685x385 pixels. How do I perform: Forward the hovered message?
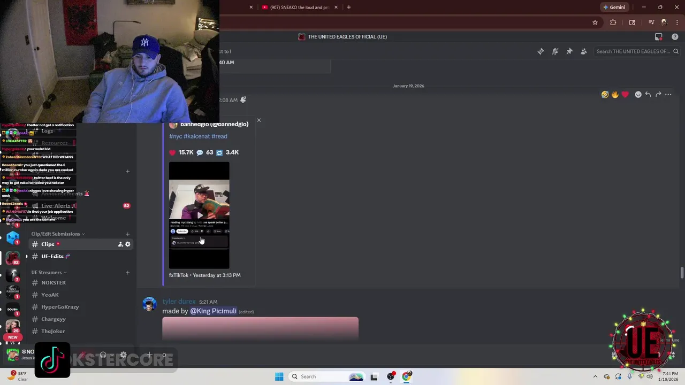(658, 95)
